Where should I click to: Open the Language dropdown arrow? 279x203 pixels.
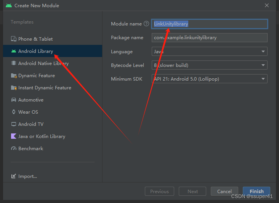[x=263, y=51]
